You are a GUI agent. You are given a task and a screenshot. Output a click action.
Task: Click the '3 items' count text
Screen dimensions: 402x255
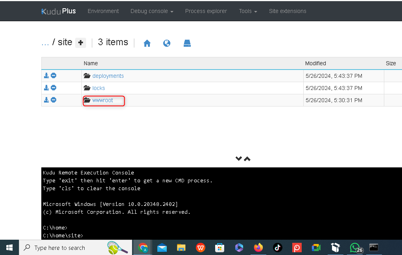pos(113,42)
